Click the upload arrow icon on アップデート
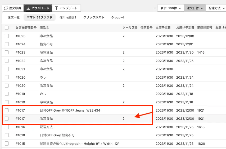This screenshot has width=226, height=149. pyautogui.click(x=56, y=8)
